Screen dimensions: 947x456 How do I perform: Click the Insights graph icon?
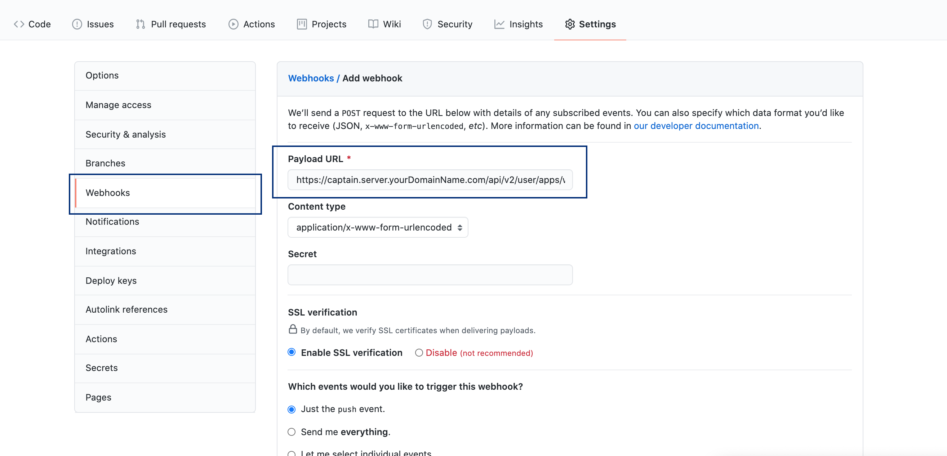click(499, 24)
